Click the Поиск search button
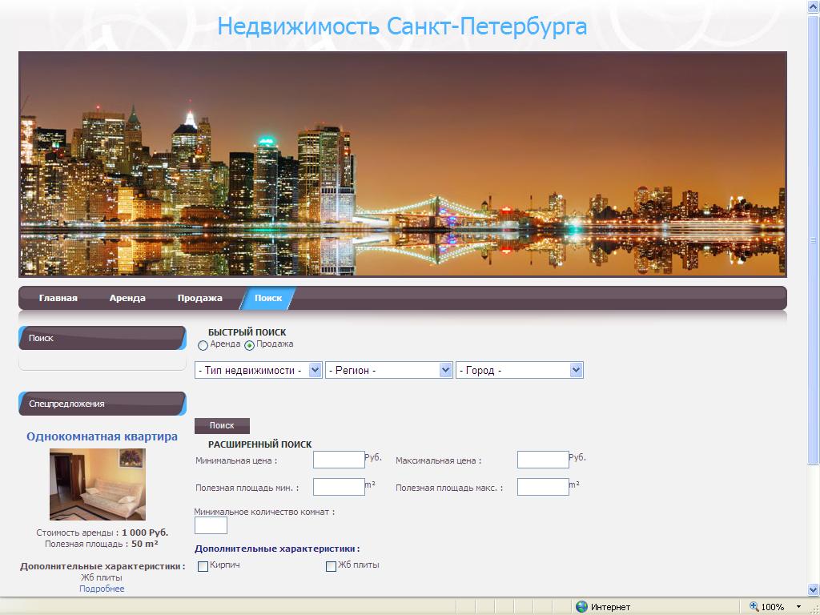Screen dimensions: 820x615 tap(222, 426)
